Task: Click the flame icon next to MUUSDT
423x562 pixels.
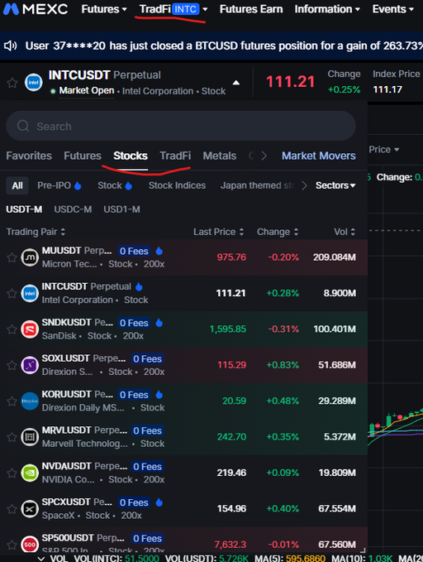Action: (x=159, y=251)
